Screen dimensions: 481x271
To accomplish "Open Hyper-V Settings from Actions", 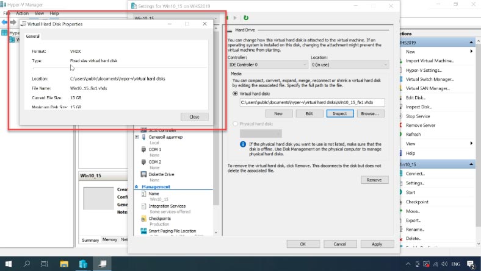I will 424,70.
